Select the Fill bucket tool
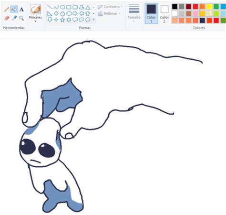The image size is (226, 215). (14, 9)
